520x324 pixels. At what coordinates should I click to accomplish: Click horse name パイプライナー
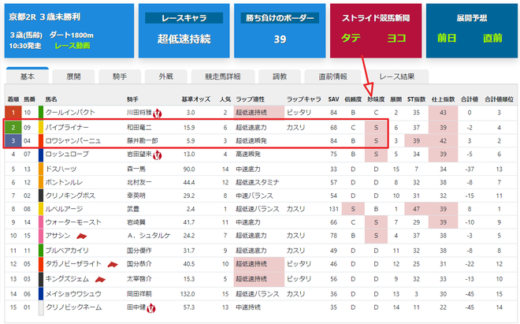click(x=67, y=127)
